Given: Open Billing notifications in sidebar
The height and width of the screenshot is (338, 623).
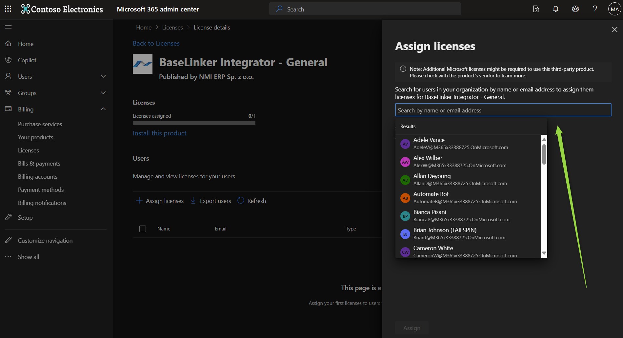Looking at the screenshot, I should pyautogui.click(x=42, y=203).
